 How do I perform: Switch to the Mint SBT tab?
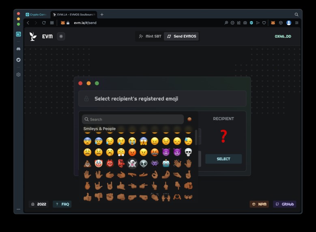[x=150, y=36]
